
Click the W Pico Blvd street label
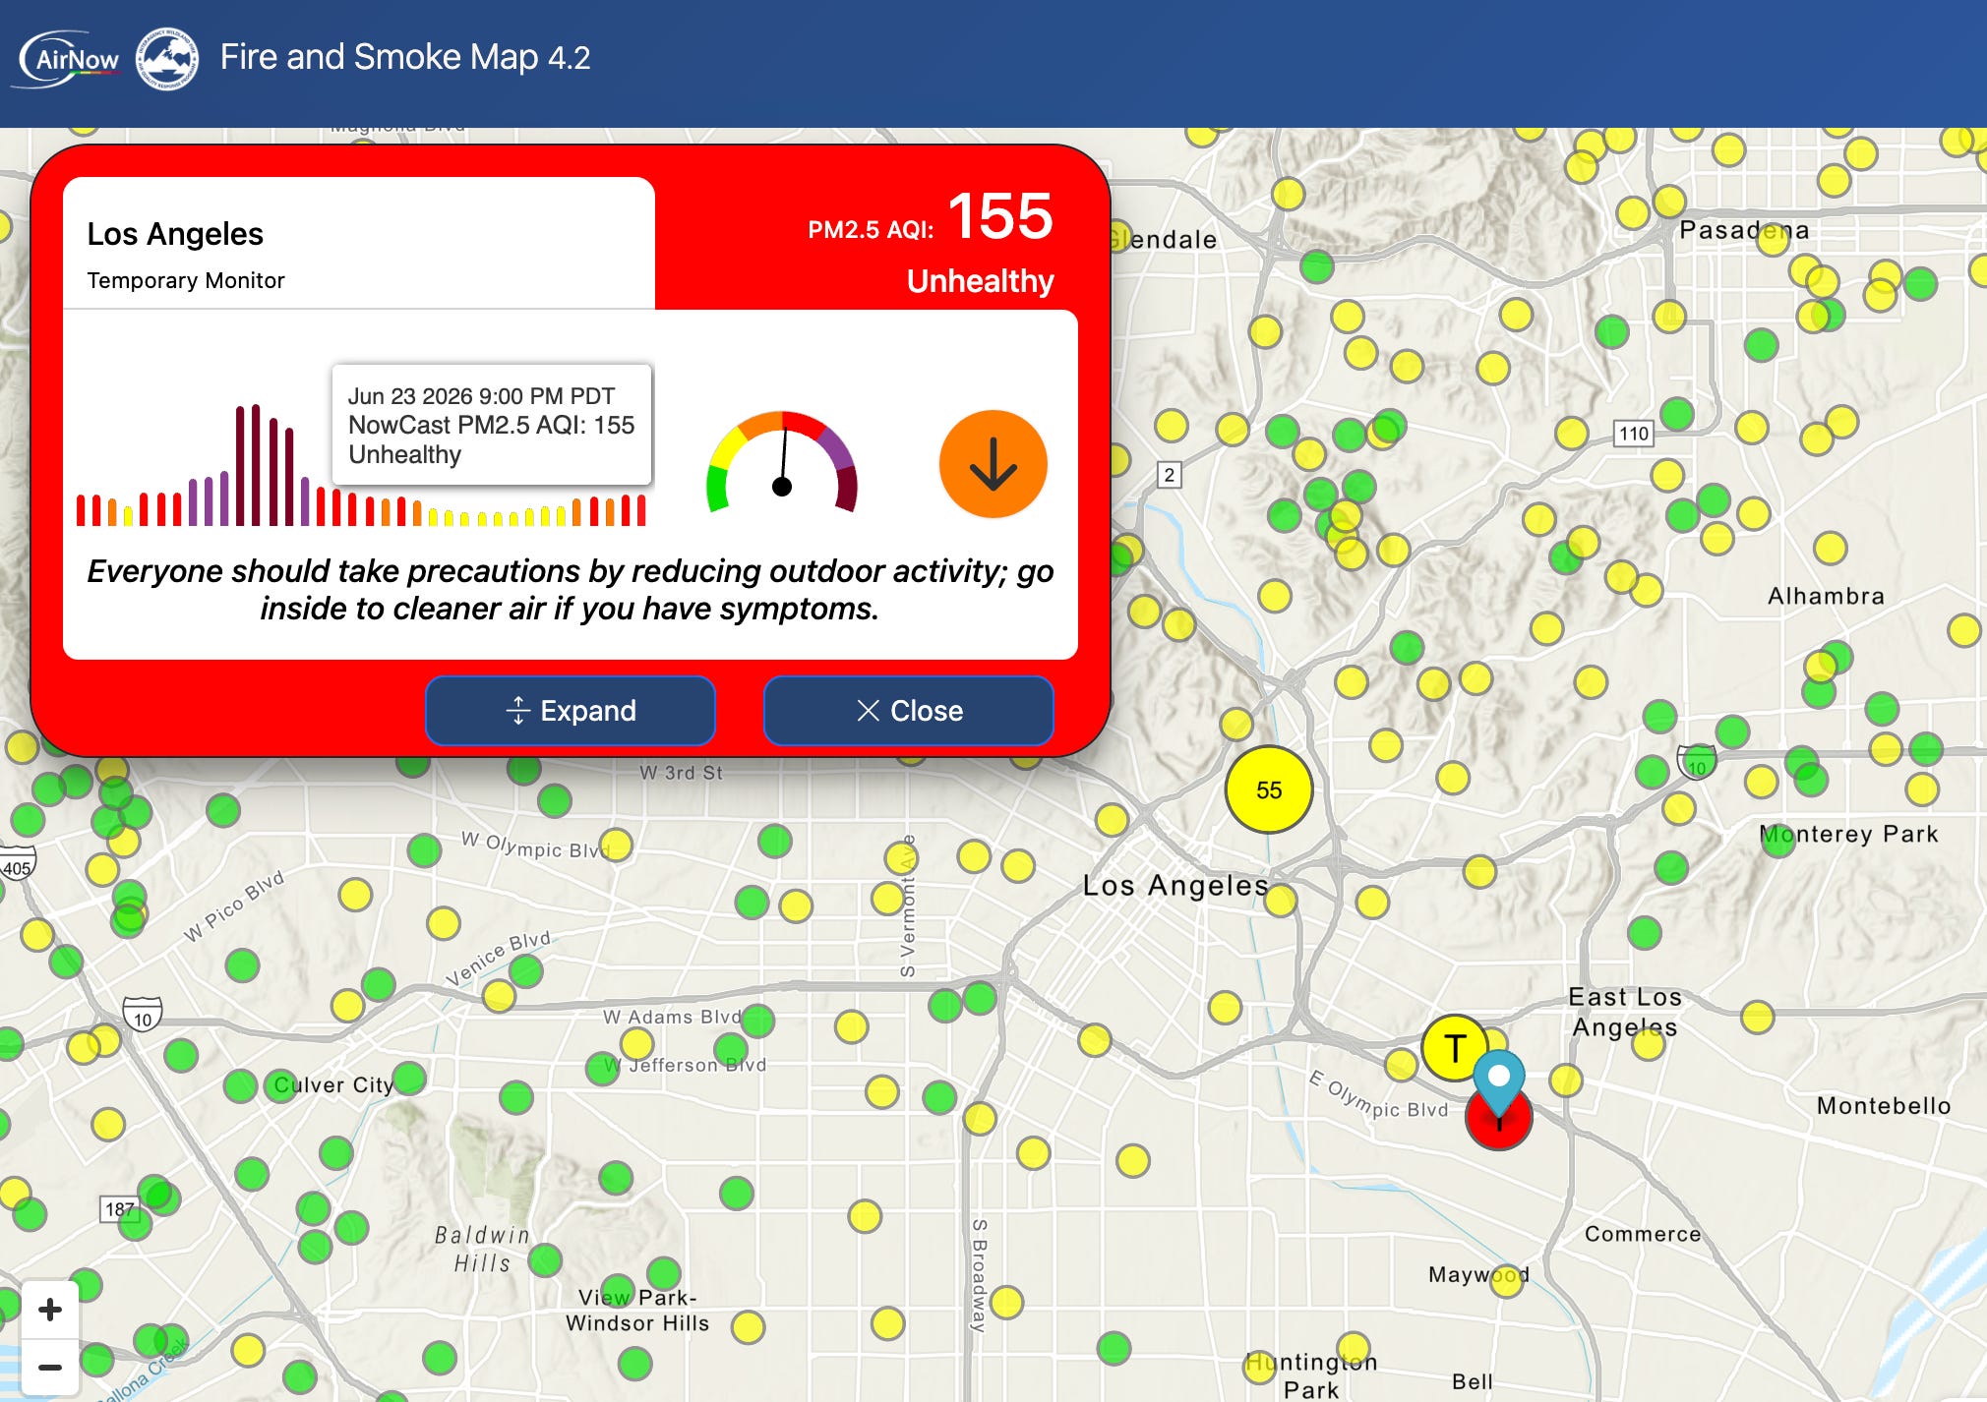[x=234, y=905]
